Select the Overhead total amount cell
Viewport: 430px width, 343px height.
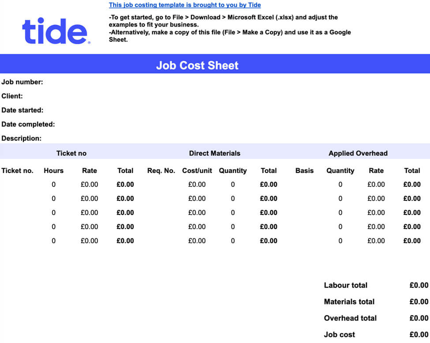[419, 318]
